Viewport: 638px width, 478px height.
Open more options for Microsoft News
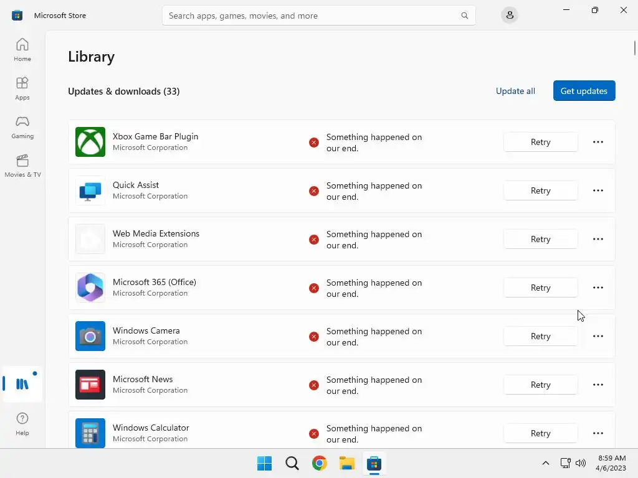(x=598, y=385)
